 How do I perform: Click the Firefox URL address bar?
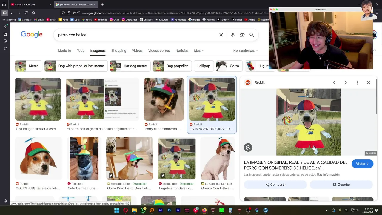coord(175,13)
